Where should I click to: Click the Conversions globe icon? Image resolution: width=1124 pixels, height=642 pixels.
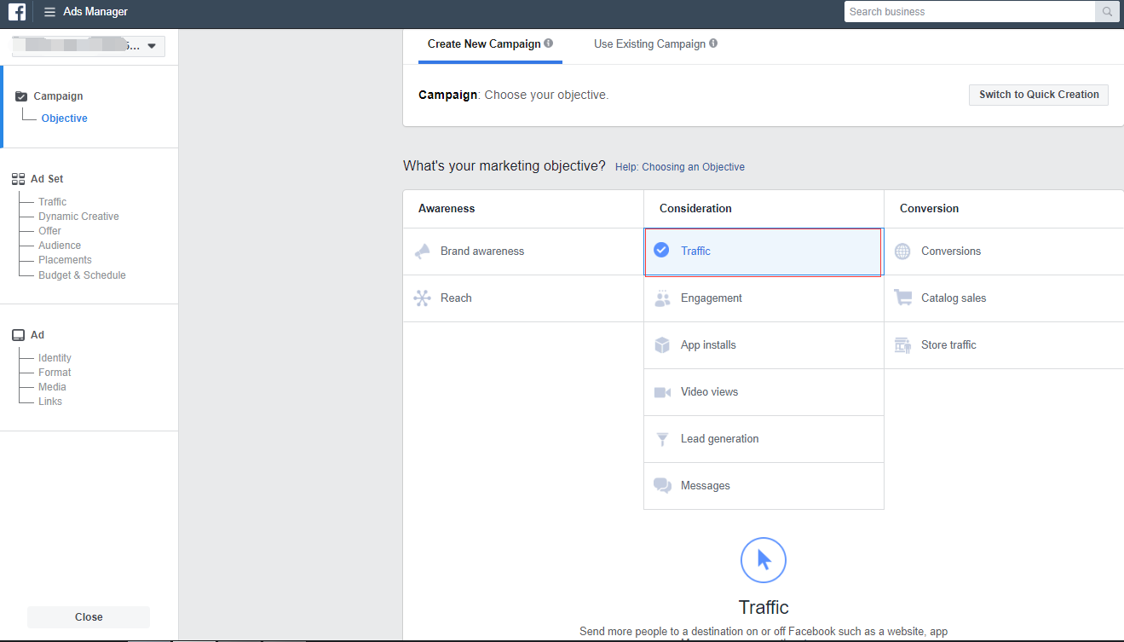902,252
